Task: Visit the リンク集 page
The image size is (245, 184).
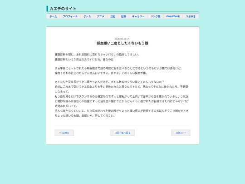Action: [x=156, y=16]
